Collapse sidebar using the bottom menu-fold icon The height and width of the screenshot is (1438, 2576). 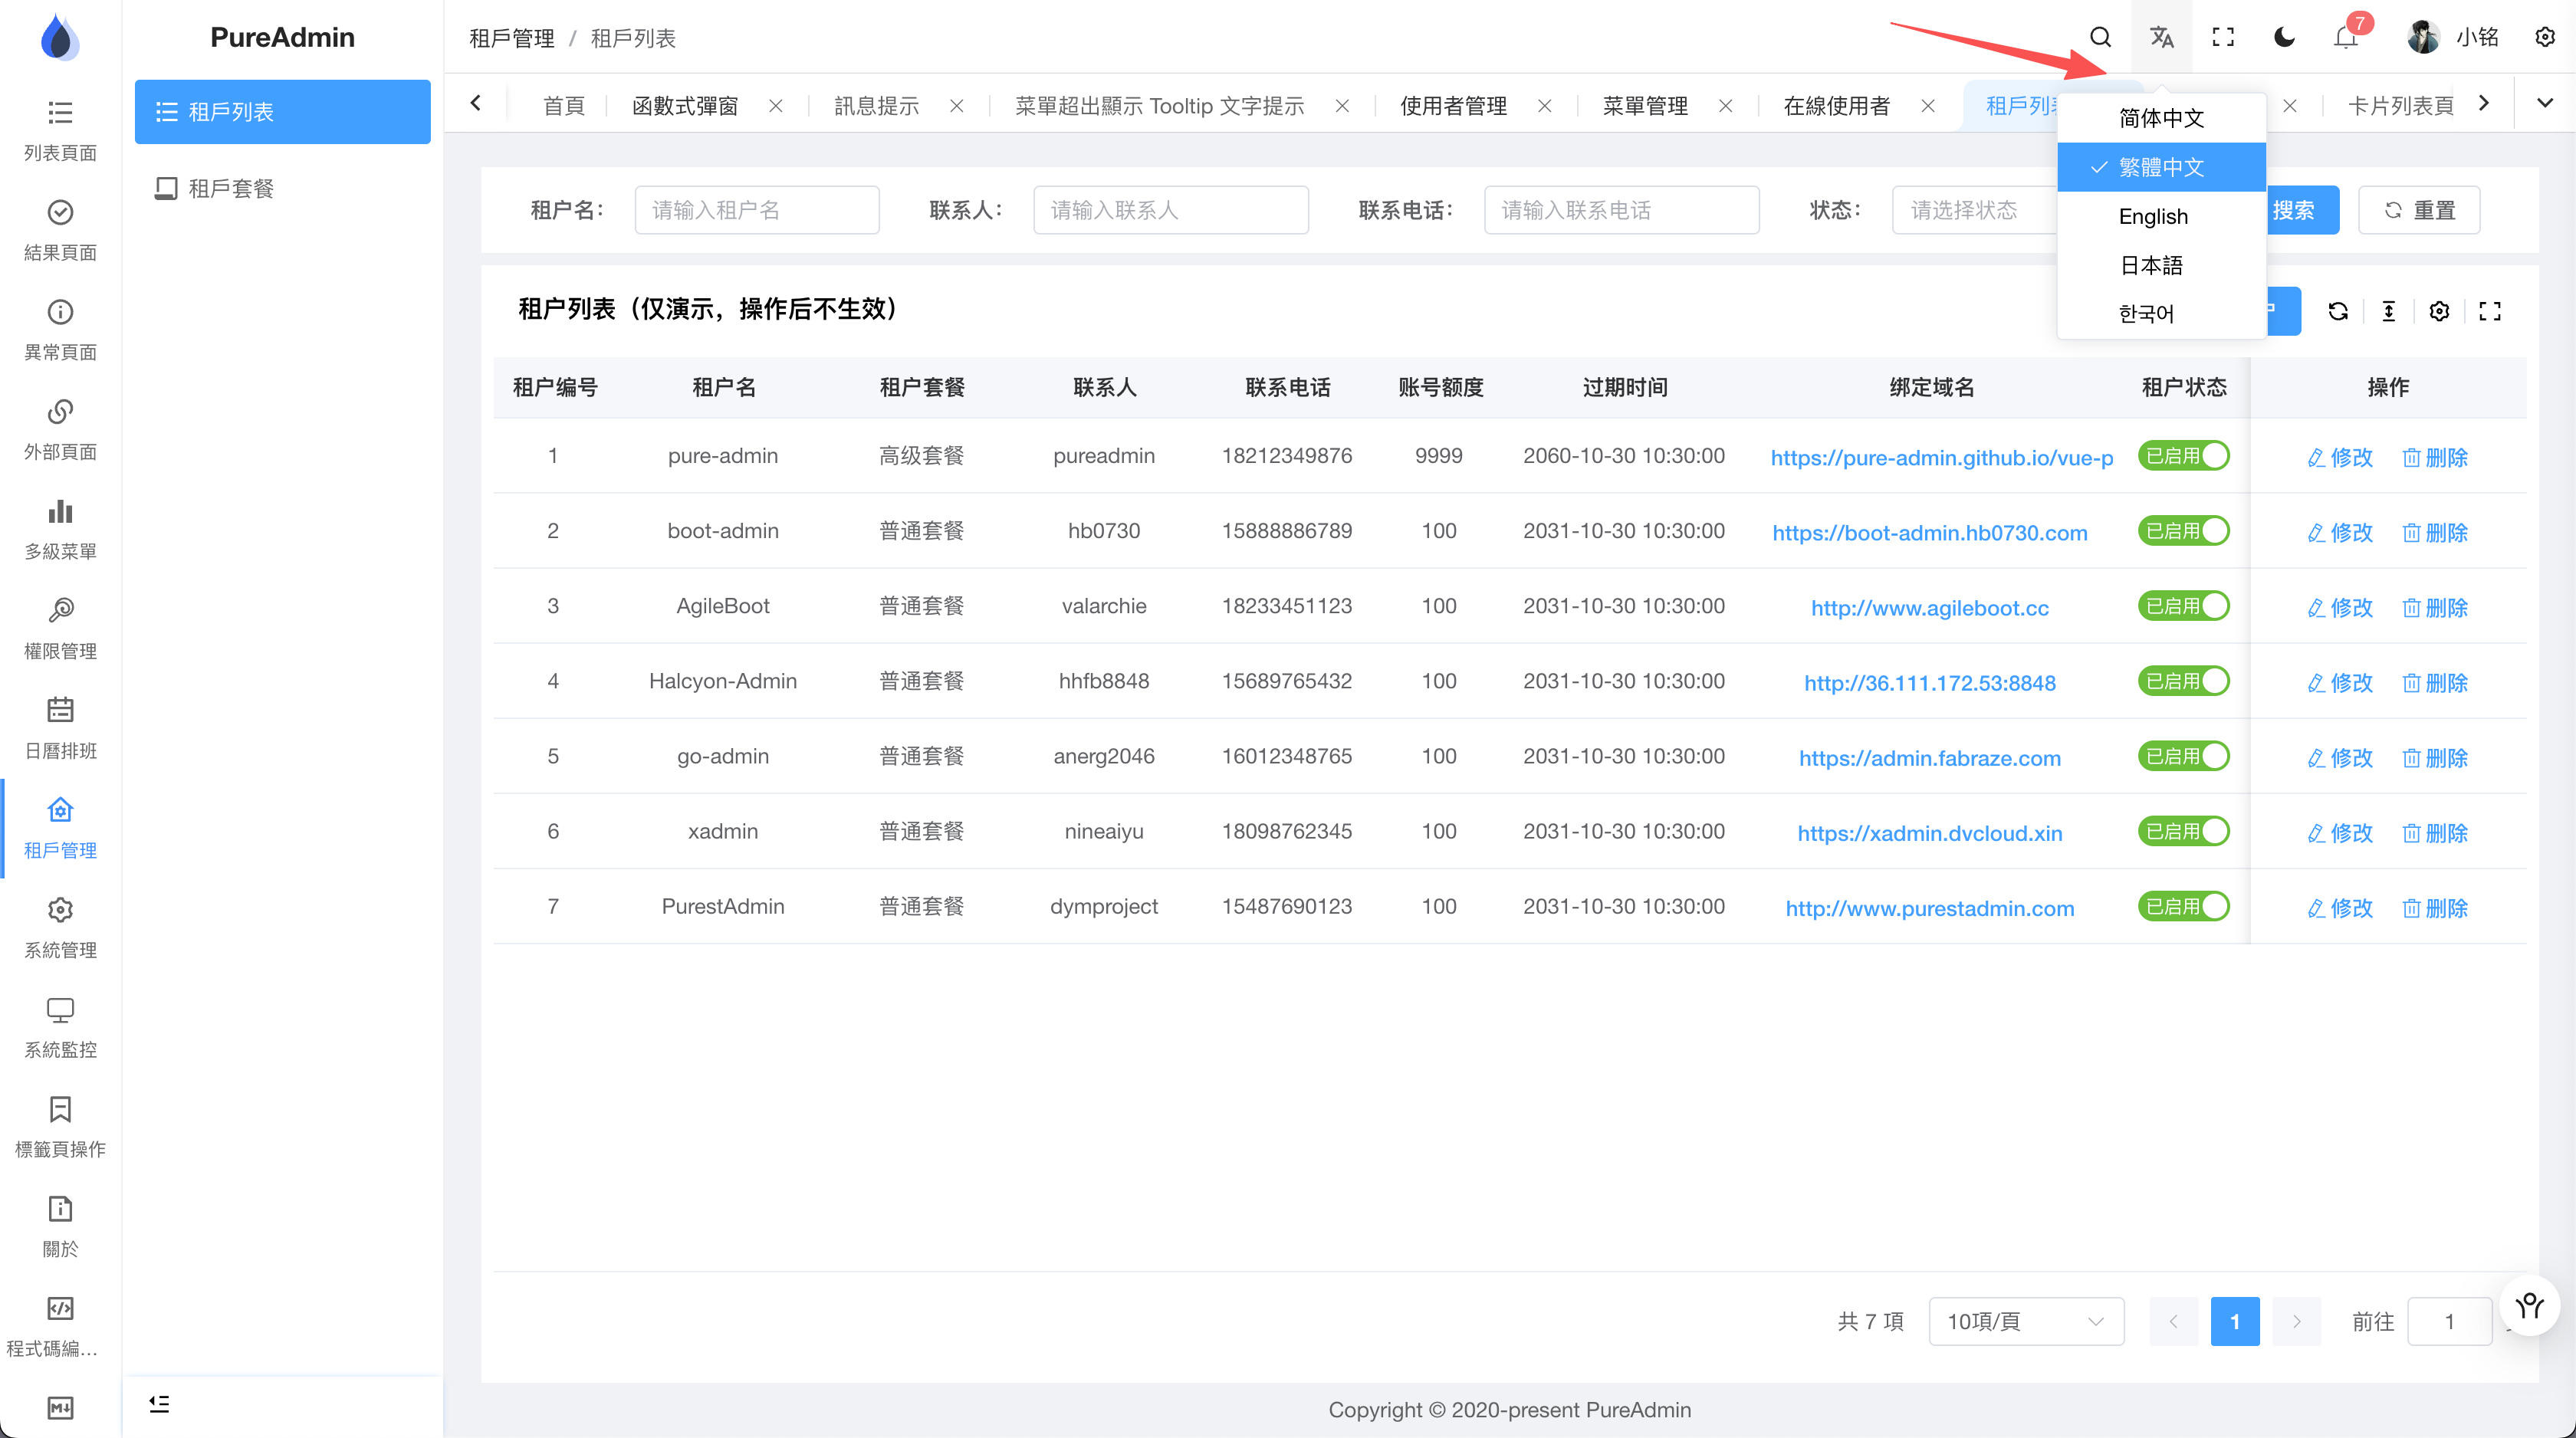(x=159, y=1404)
